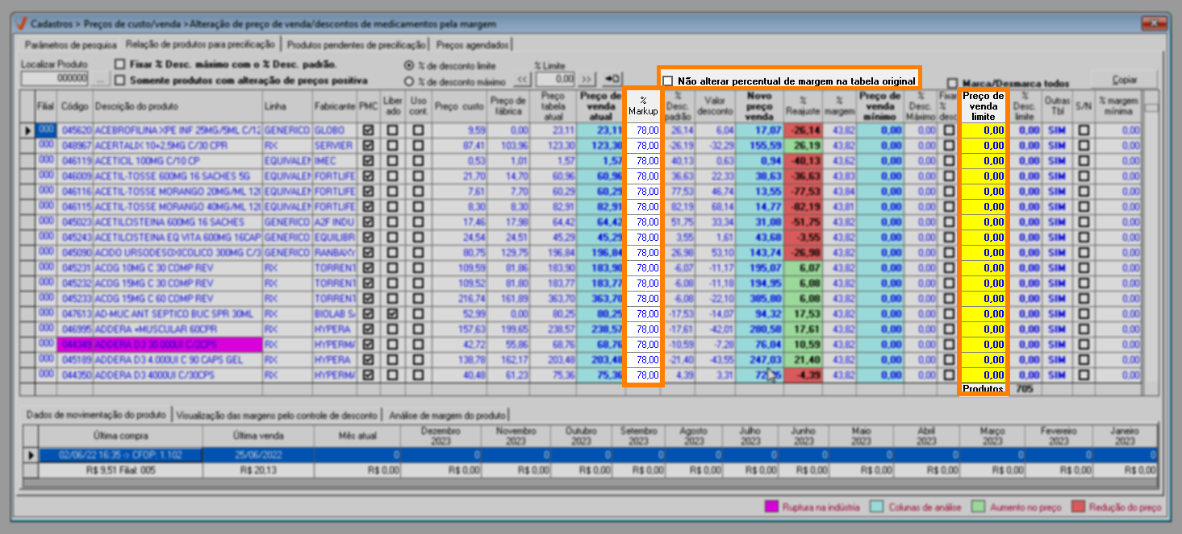Click the Código column header
This screenshot has height=534, width=1182.
pos(74,106)
